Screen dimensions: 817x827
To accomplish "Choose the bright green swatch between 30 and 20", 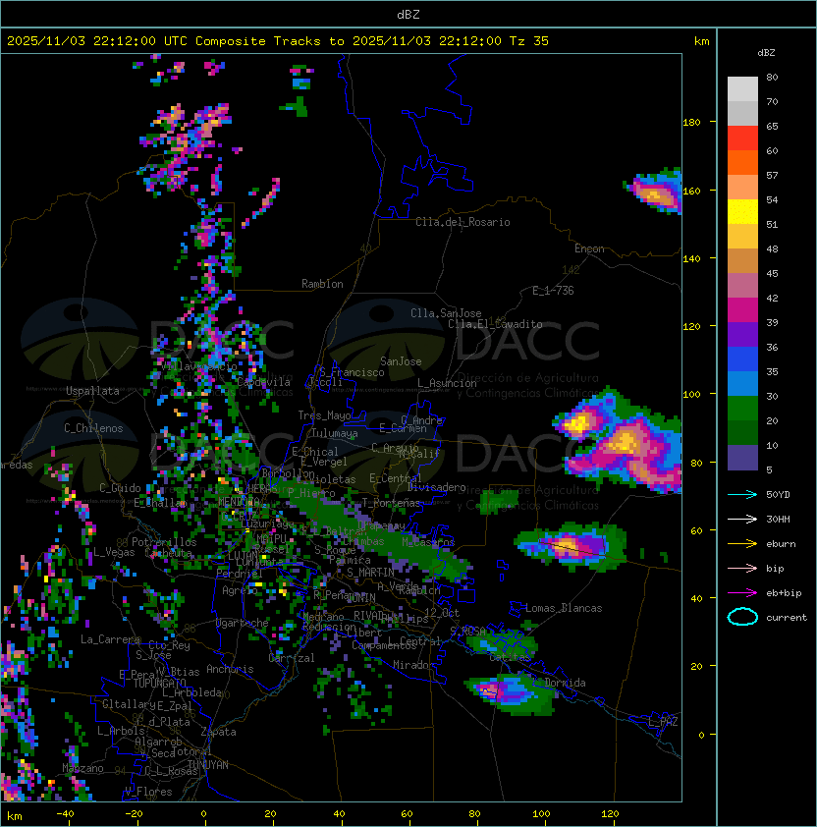I will 742,409.
